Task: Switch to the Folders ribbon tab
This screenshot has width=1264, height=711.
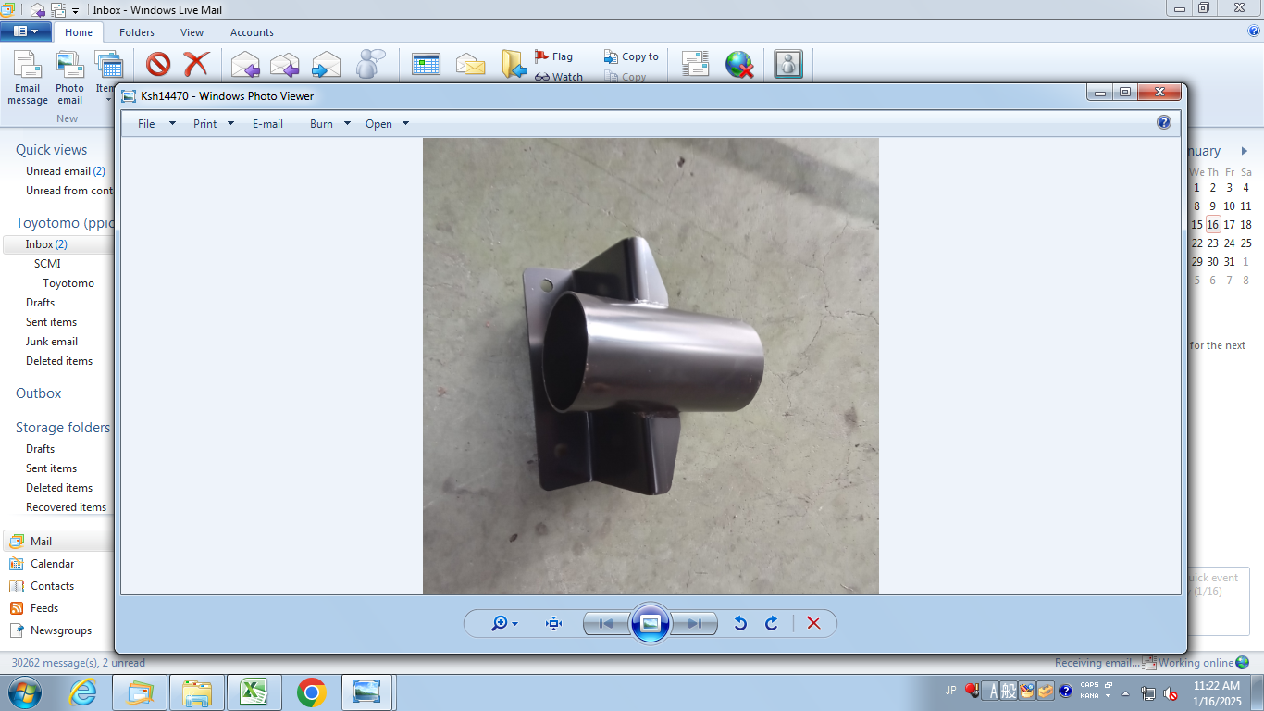Action: click(137, 32)
